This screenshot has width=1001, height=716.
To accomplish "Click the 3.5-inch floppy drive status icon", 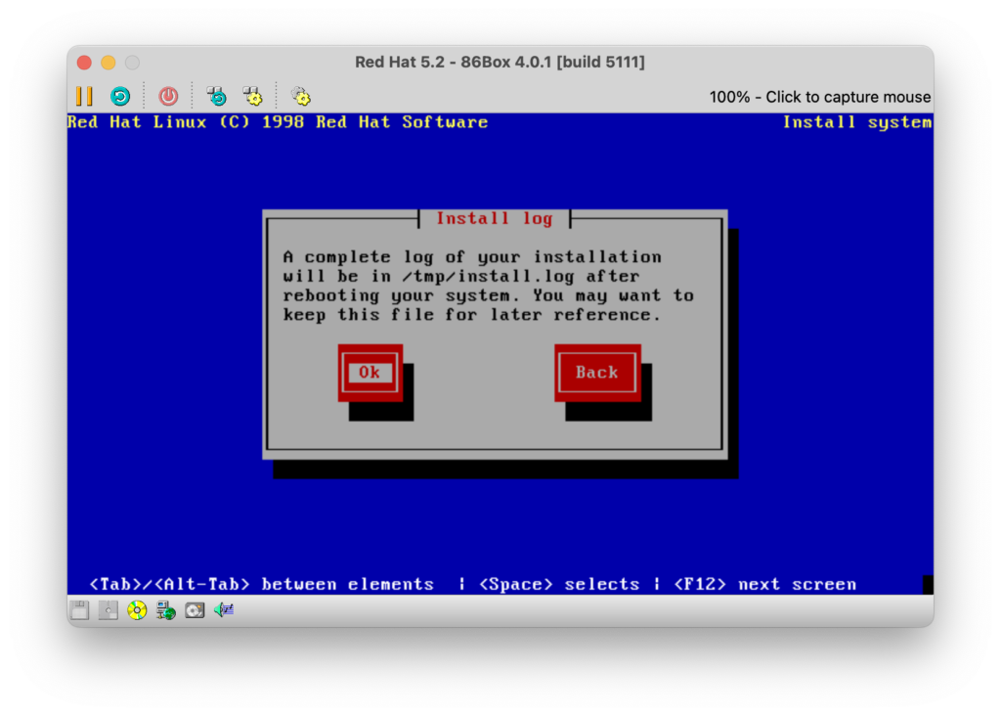I will 80,610.
